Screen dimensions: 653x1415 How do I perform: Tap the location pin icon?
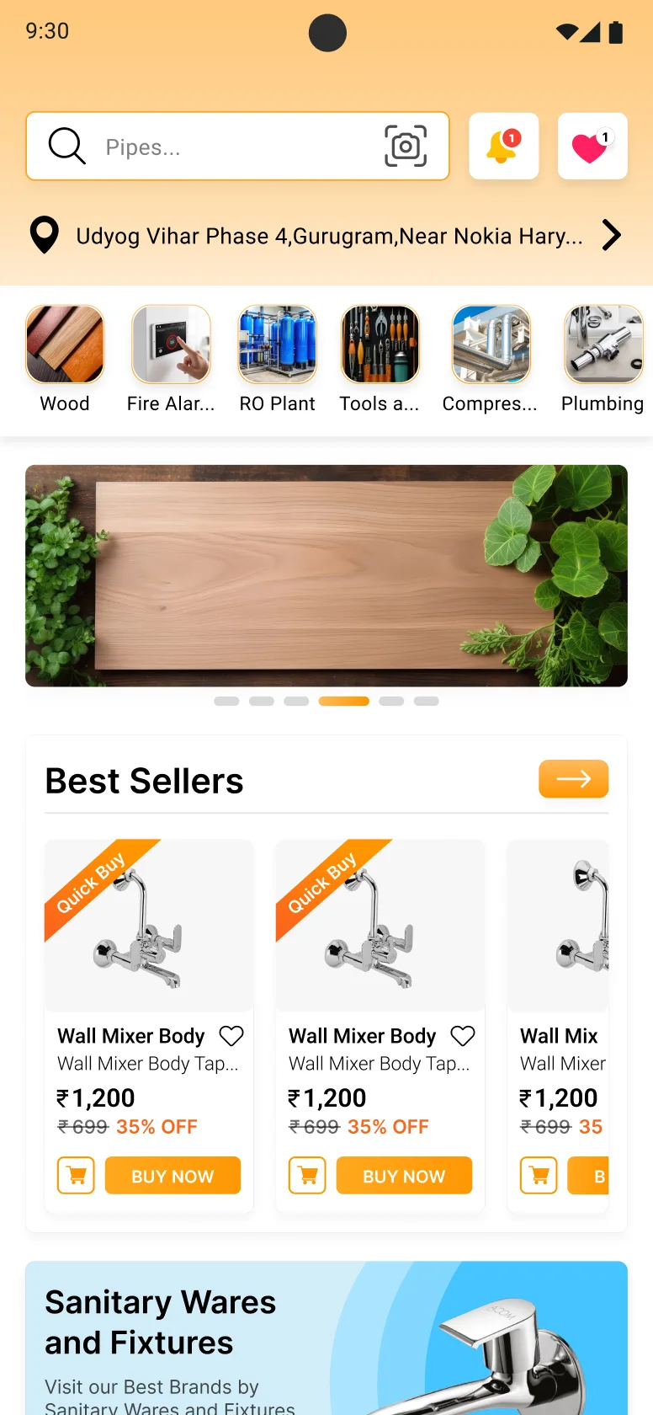pos(44,235)
